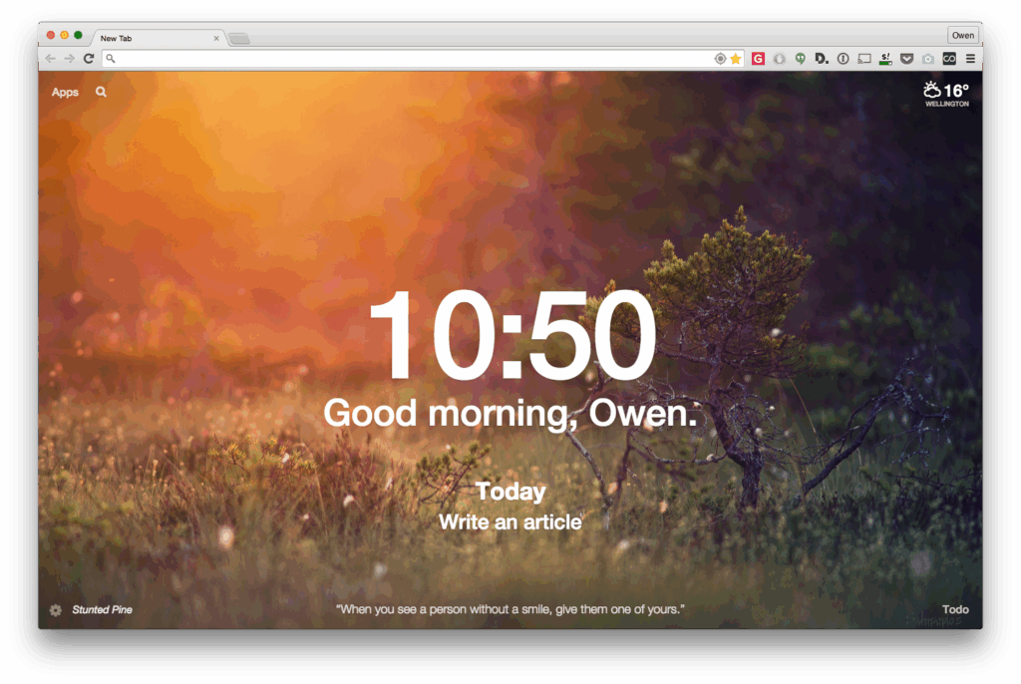Reload the current page
Image resolution: width=1021 pixels, height=684 pixels.
89,59
